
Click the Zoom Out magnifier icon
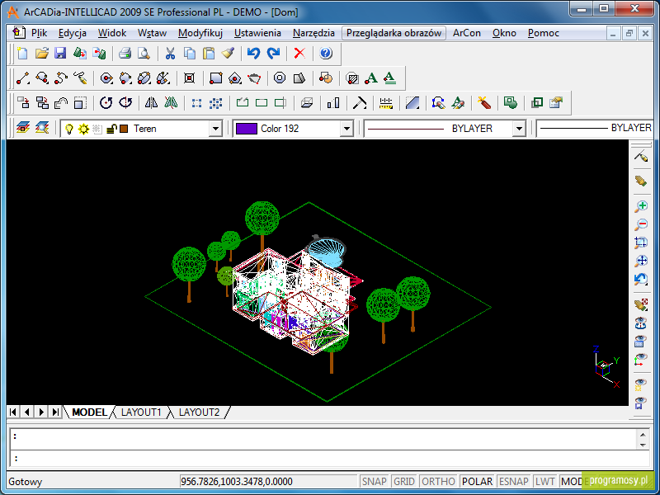pyautogui.click(x=641, y=224)
